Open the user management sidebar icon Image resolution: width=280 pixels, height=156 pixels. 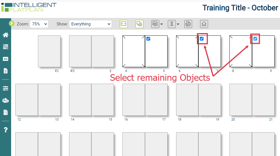5,100
